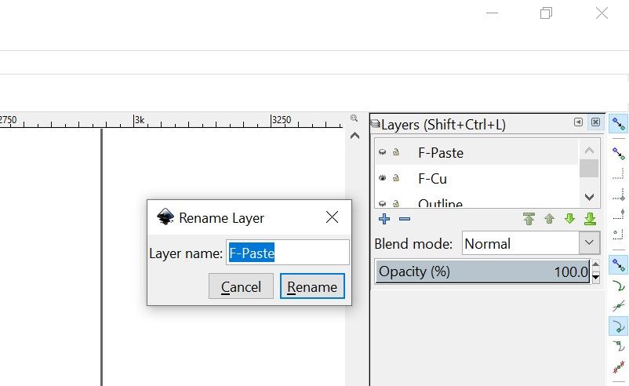The image size is (629, 386).
Task: Select the F-Cu layer name
Action: pyautogui.click(x=432, y=179)
